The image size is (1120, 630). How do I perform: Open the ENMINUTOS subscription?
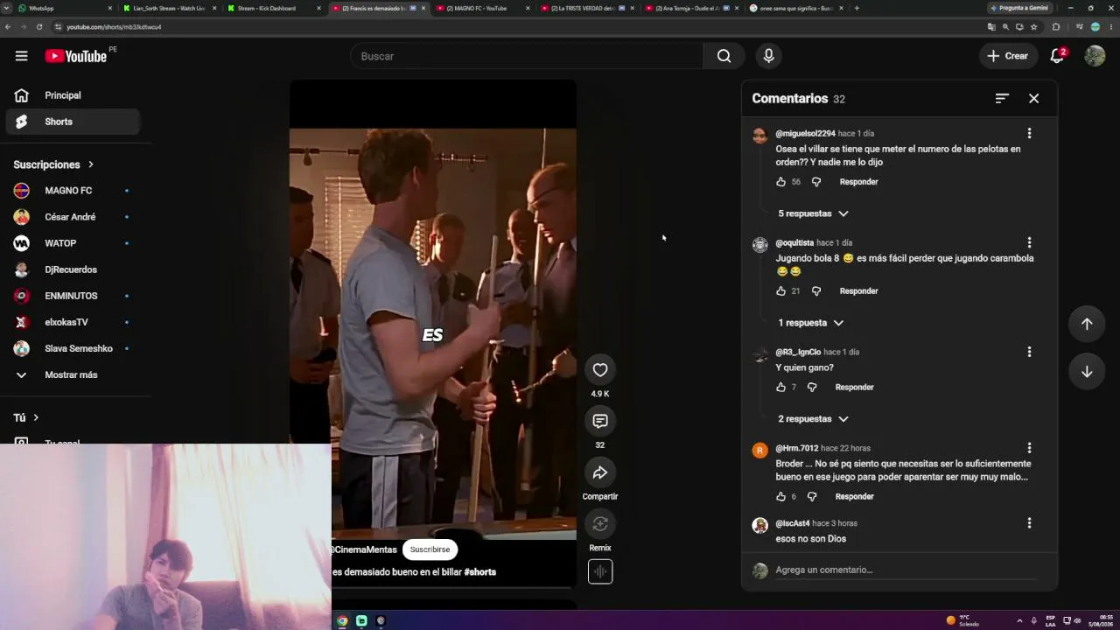coord(72,296)
